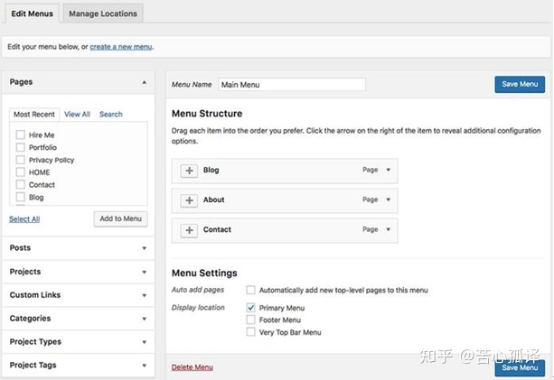
Task: Click the plus icon on Blog item
Action: (x=189, y=171)
